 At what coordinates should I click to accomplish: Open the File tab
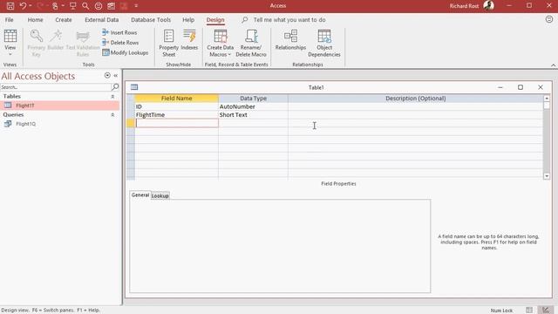point(10,20)
